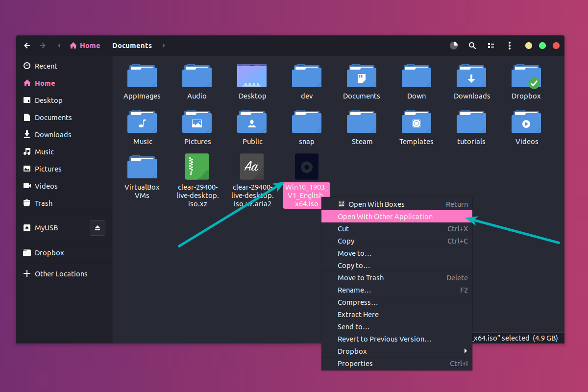Choose Compress… in context menu
Screen dimensions: 588x392
[396, 302]
